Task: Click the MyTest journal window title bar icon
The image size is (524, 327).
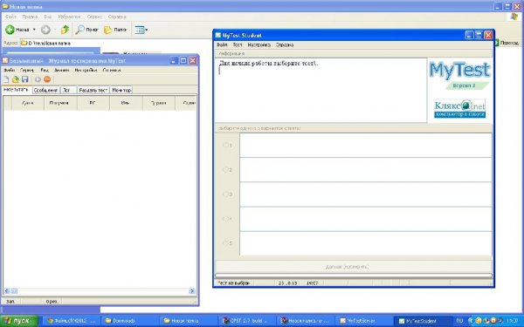Action: tap(5, 61)
